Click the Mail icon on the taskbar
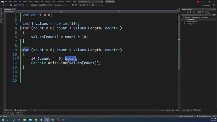Viewport: 217px width, 122px height. coord(30,120)
